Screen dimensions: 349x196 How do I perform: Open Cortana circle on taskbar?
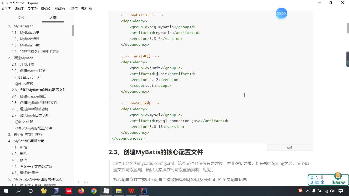point(31,191)
